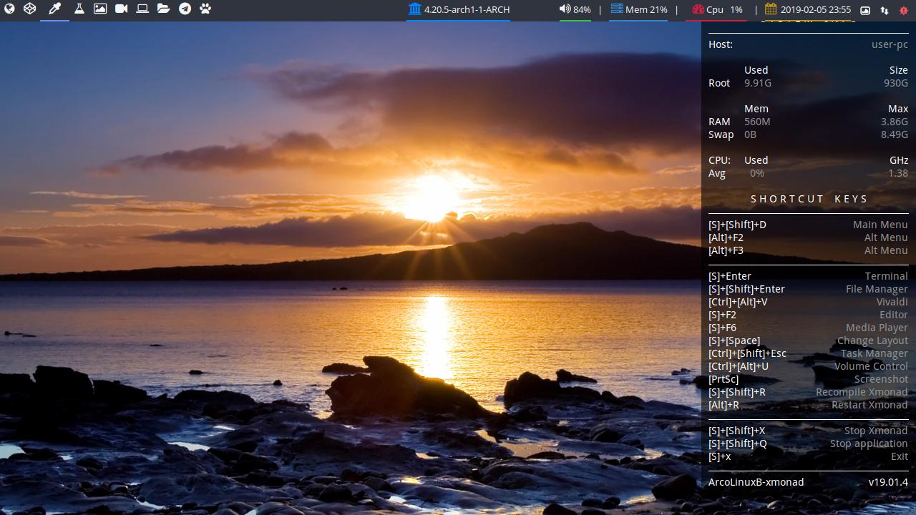This screenshot has width=916, height=515.
Task: Click the Media Player shortcut label
Action: coord(877,328)
